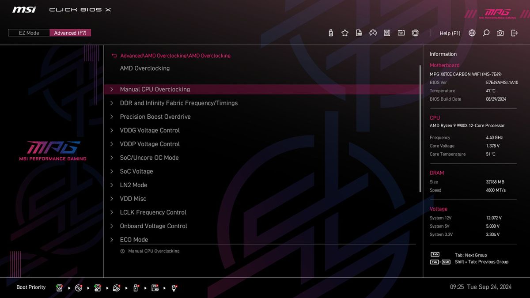This screenshot has width=530, height=298.
Task: Change language with the globe icon
Action: [472, 33]
